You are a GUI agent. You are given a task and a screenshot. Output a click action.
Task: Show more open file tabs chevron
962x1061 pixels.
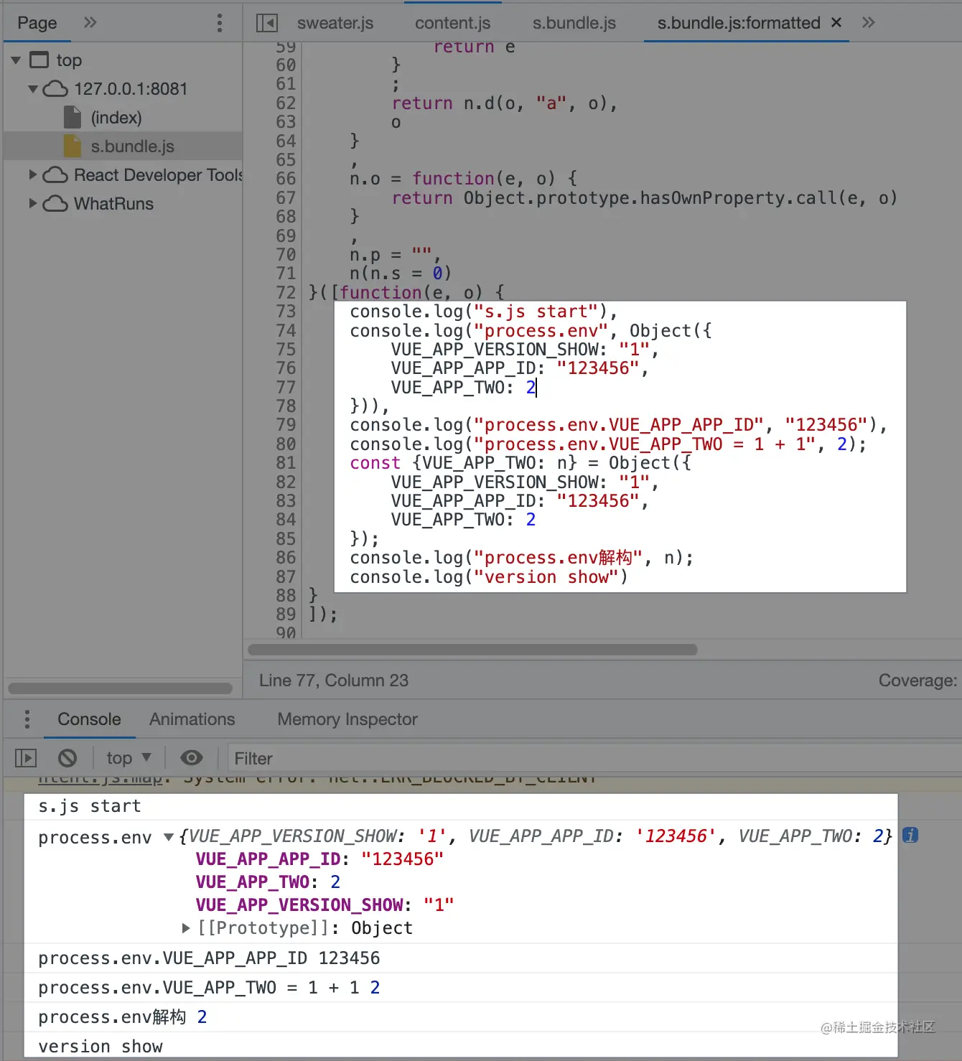869,22
